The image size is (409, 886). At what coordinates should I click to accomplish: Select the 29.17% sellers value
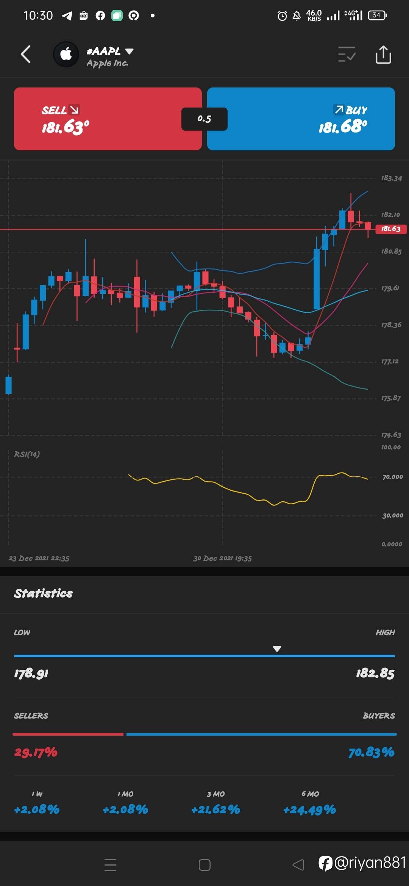point(36,752)
